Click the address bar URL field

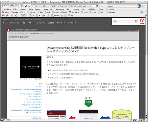(65, 6)
